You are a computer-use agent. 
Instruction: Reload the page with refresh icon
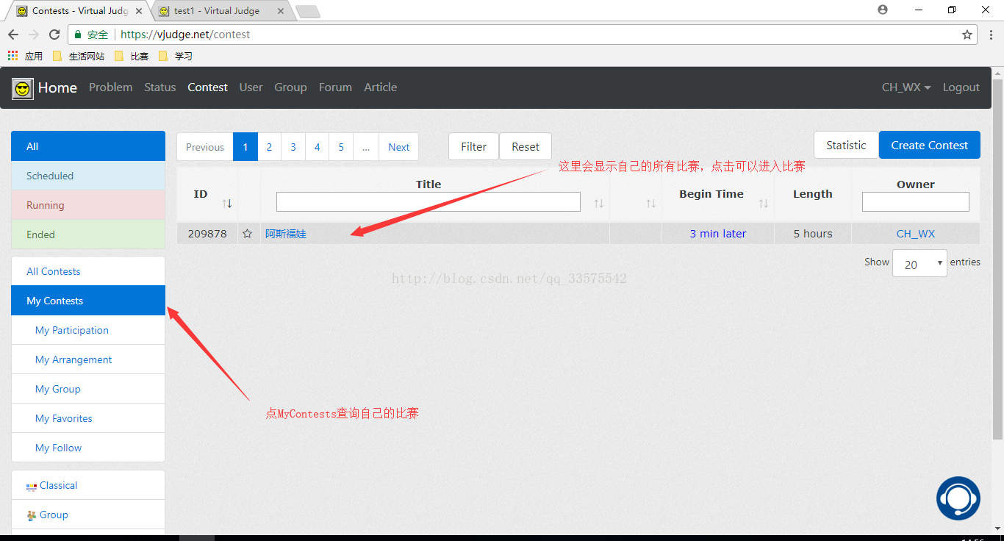click(x=54, y=35)
